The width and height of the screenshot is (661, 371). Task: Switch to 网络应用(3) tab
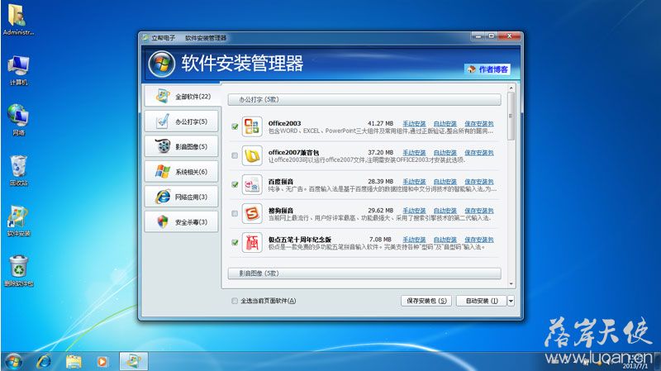(x=182, y=197)
